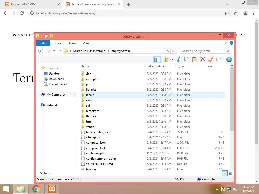
Task: Refresh the phpMyAdmin folder view
Action: tap(174, 51)
